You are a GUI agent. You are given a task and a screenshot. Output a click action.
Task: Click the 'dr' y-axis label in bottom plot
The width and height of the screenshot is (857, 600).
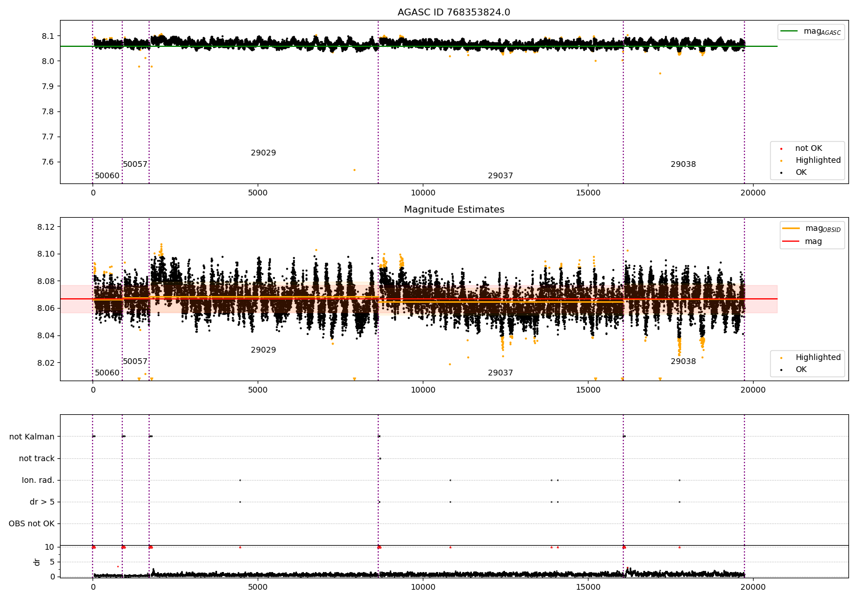37,562
